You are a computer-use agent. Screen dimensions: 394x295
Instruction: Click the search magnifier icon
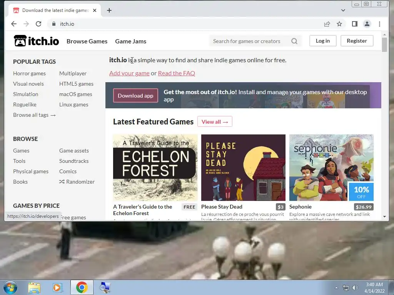tap(294, 41)
